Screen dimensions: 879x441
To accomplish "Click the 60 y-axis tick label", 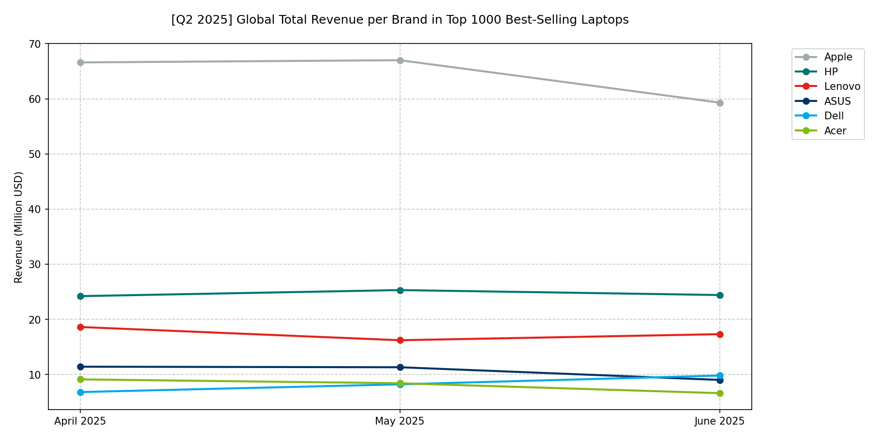I will coord(35,99).
